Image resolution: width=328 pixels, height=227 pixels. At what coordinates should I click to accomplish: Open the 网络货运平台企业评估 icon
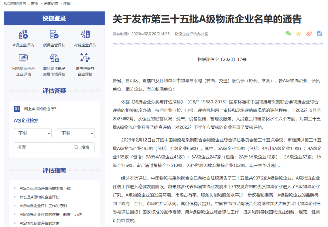coord(23,58)
